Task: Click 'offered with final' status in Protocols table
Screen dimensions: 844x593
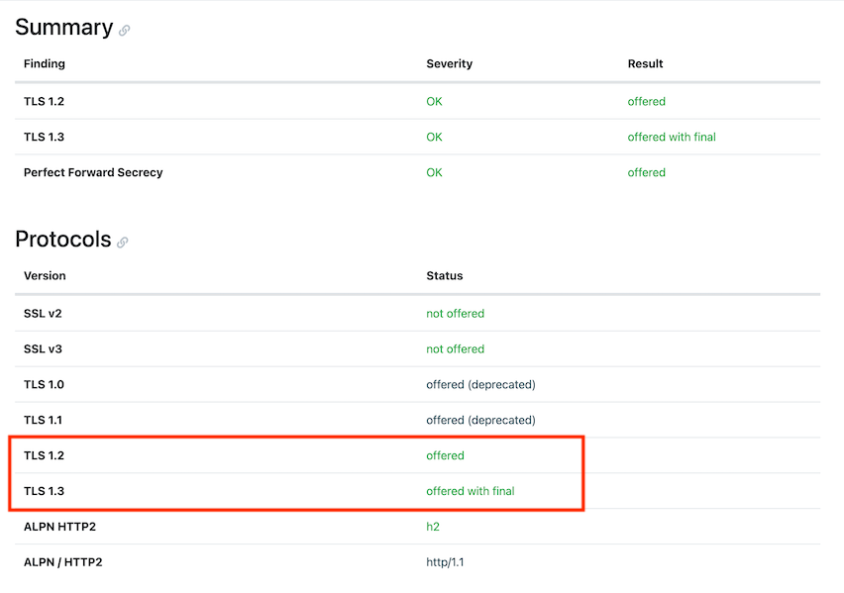Action: point(471,491)
